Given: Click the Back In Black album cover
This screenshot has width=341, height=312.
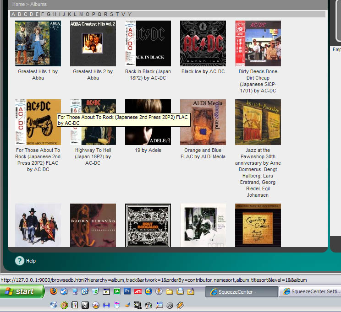Looking at the screenshot, I should coord(148,43).
